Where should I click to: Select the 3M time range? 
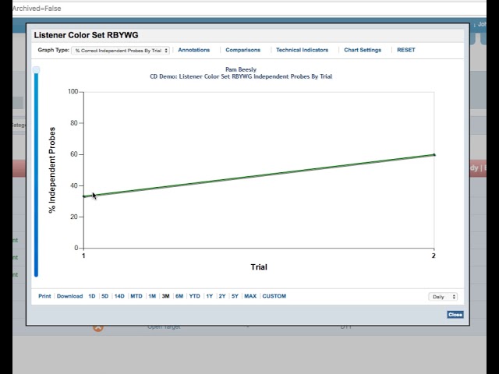(165, 296)
